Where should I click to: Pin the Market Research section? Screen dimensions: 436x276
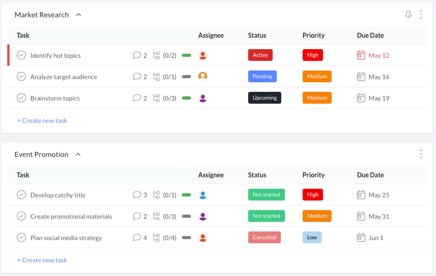tap(408, 15)
